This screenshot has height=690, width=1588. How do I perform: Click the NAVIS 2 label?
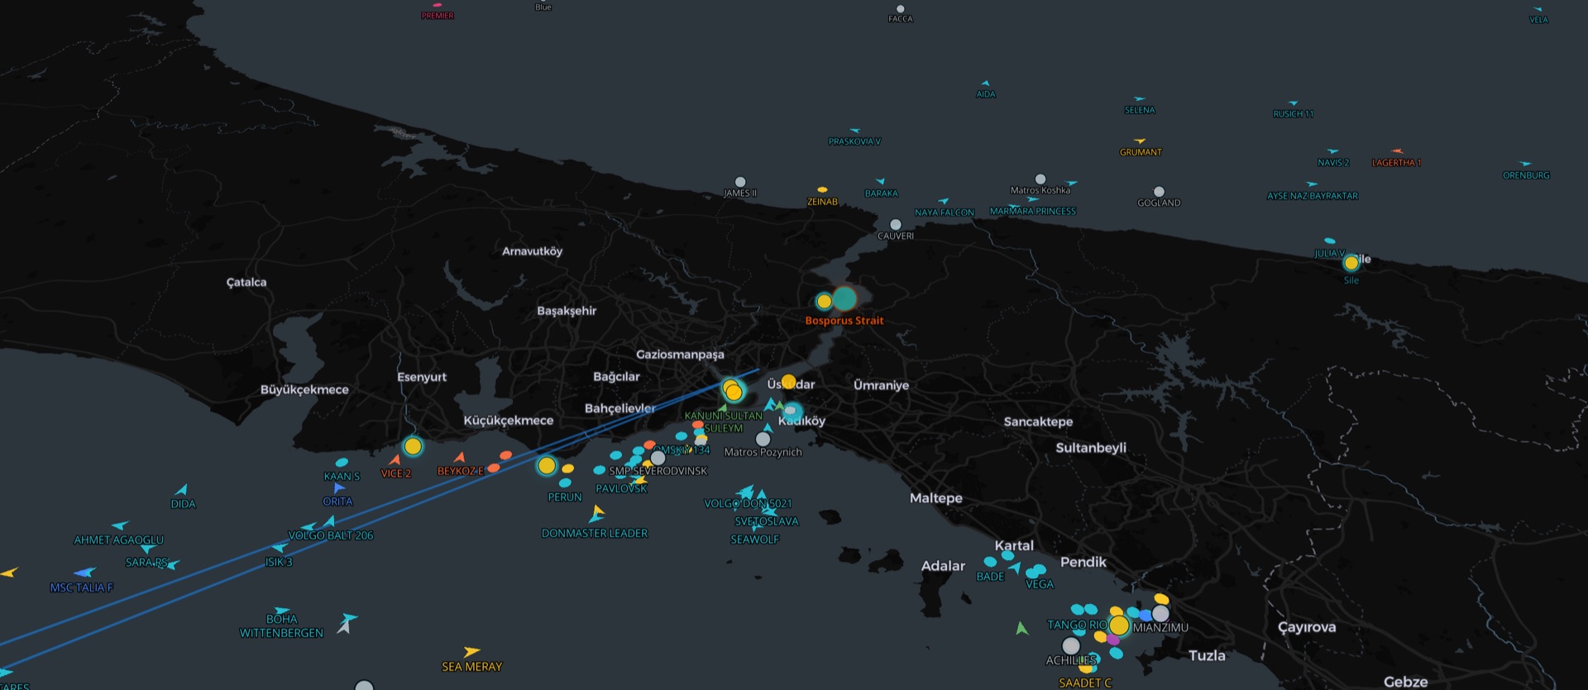tap(1333, 163)
